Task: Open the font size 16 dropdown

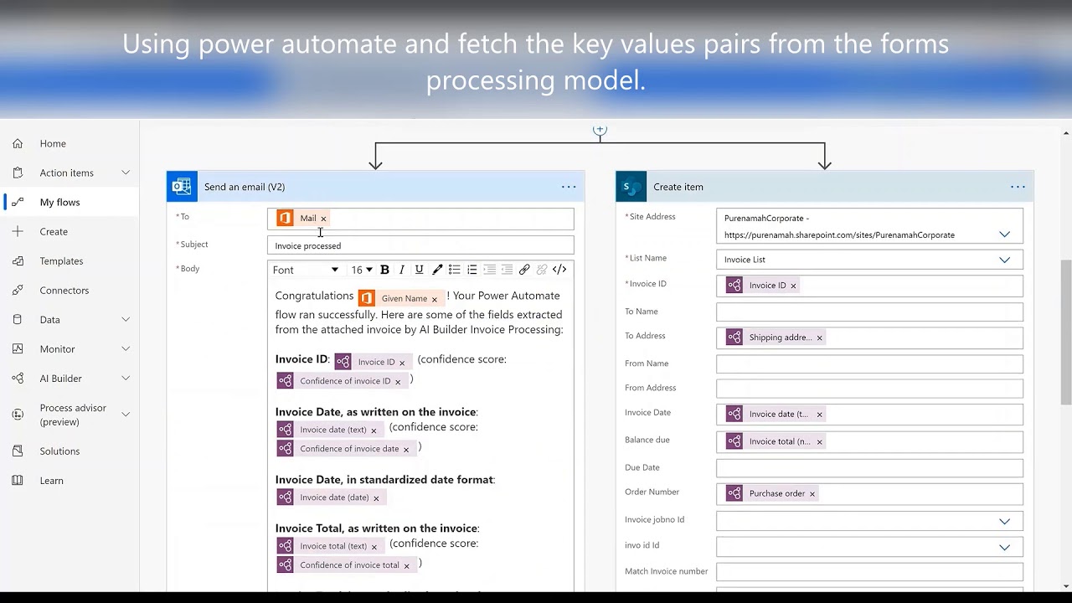Action: click(x=361, y=270)
